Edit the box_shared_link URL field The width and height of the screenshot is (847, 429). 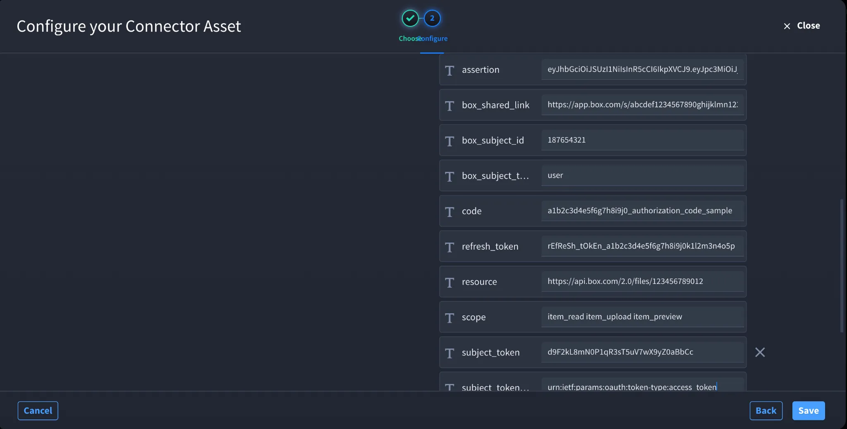(642, 105)
